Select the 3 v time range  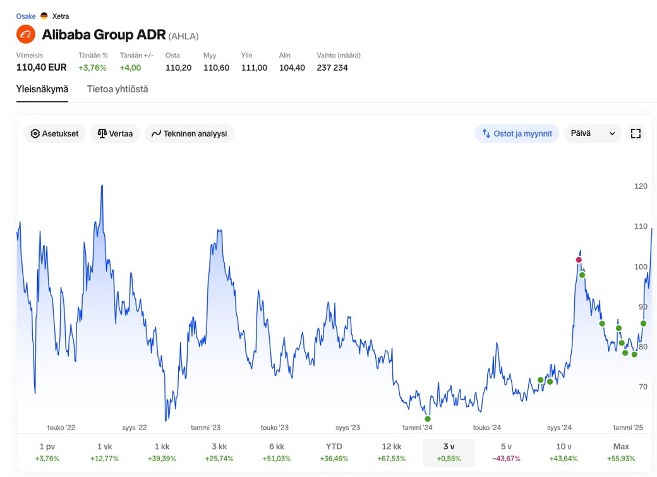[449, 452]
